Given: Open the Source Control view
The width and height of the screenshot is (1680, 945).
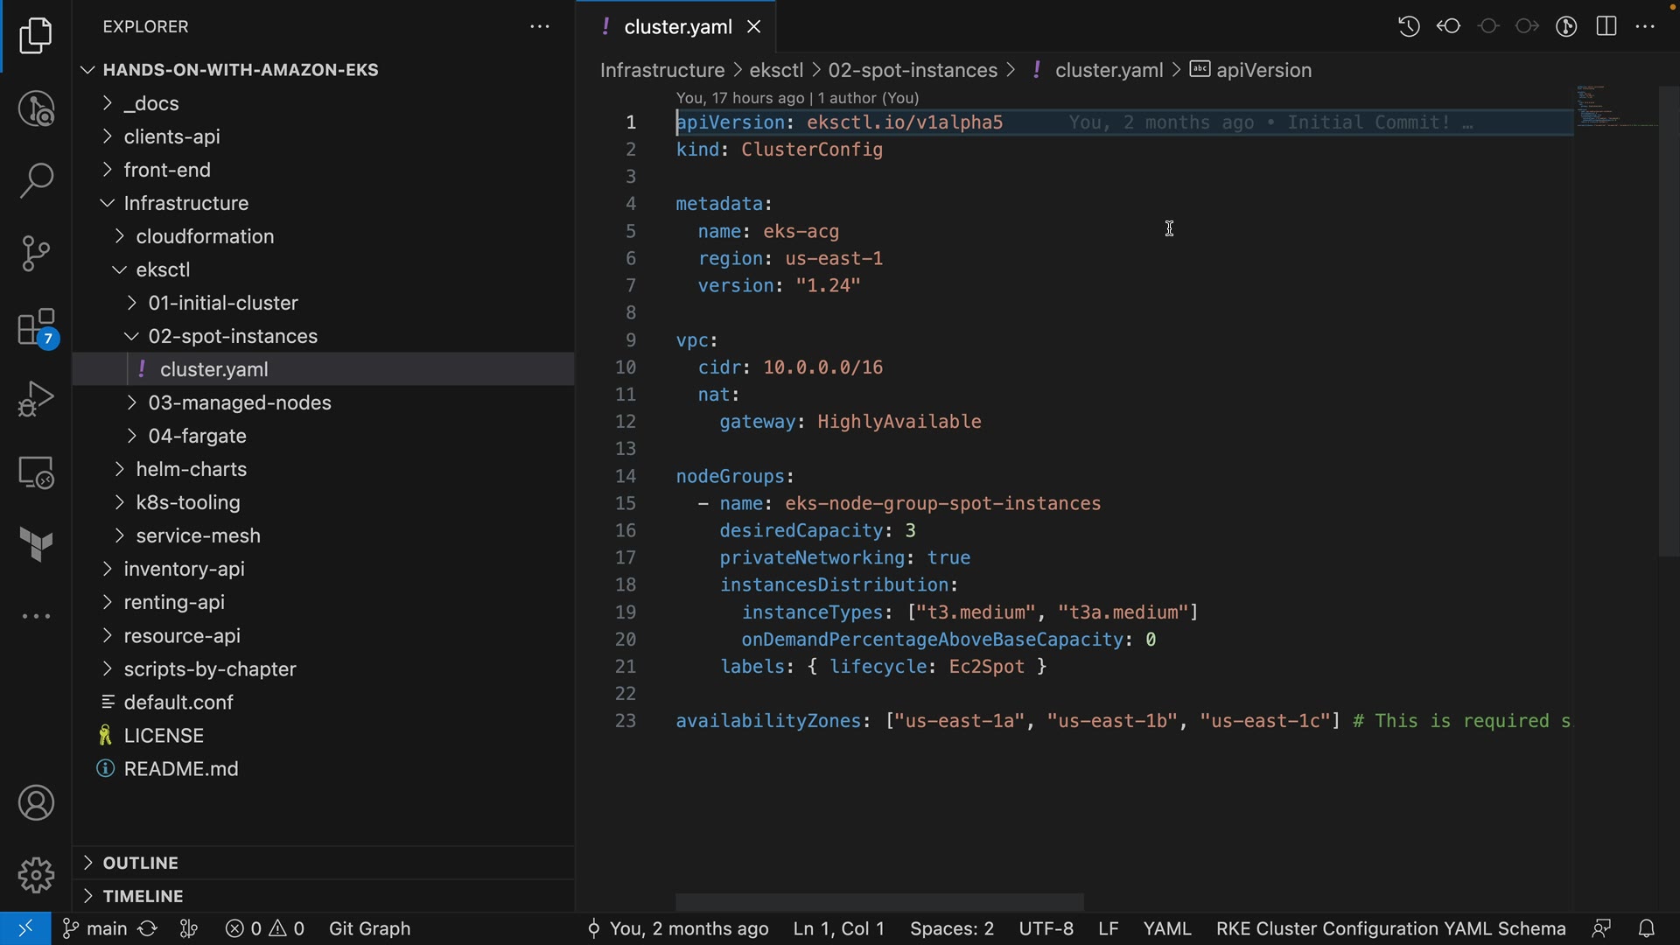Looking at the screenshot, I should 36,254.
